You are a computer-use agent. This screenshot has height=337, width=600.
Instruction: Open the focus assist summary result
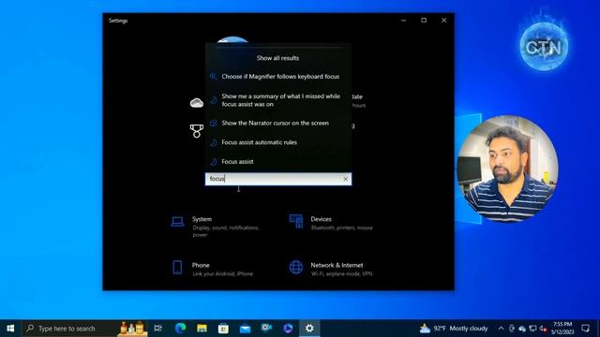[278, 100]
